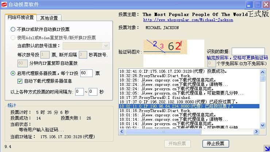The width and height of the screenshot is (270, 152).
Task: Click the blue arrow icon at bottom-right corner
Action: point(267,149)
